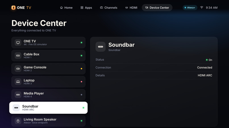Click the "HDMI ARC" details value
Screen dimensions: 229x128
point(205,75)
